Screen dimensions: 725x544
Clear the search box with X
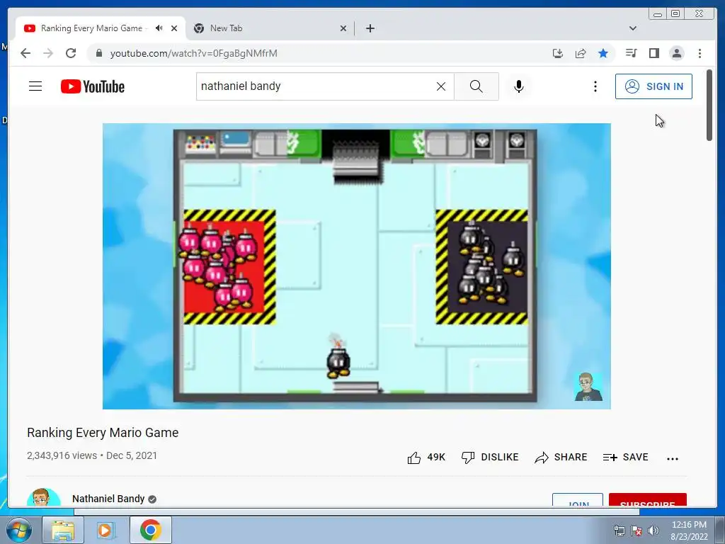[441, 86]
